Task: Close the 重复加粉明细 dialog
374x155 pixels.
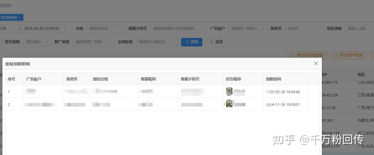Action: [316, 63]
